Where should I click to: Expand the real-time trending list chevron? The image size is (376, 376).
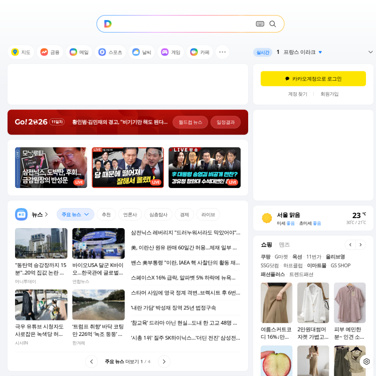tap(371, 52)
